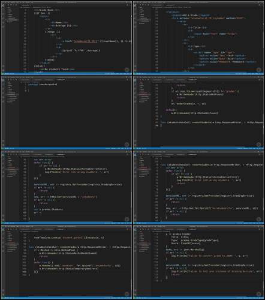
Task: Click round watermark badge in package teacherportal window
Action: tap(127, 145)
